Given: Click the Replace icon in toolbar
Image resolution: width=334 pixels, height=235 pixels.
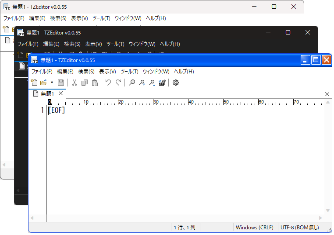Looking at the screenshot, I should click(162, 83).
